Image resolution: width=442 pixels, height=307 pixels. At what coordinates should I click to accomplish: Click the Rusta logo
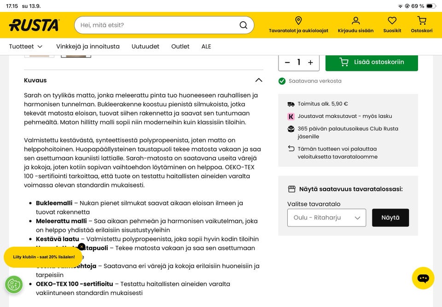34,25
